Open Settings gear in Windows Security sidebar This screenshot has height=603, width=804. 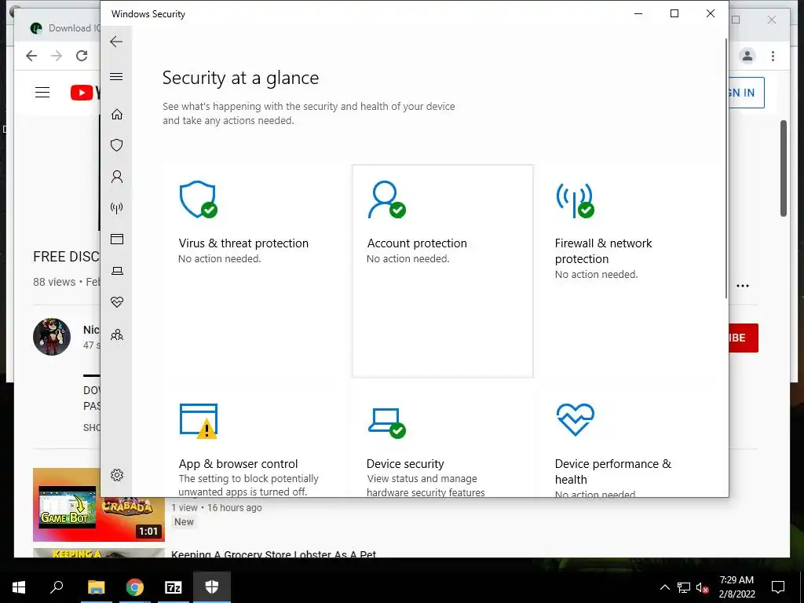117,475
